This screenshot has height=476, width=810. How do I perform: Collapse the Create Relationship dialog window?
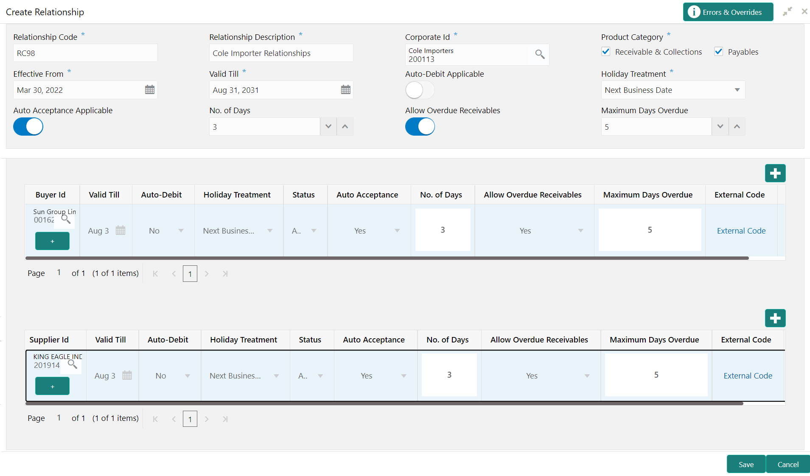coord(788,11)
